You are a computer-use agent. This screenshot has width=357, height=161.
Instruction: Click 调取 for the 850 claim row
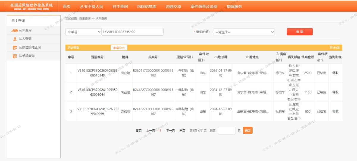[335, 111]
